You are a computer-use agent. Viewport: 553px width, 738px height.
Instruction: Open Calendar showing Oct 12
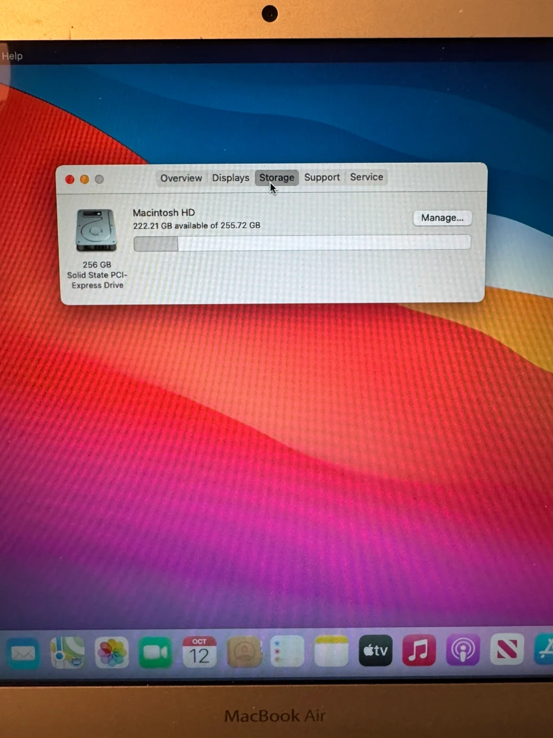click(200, 652)
